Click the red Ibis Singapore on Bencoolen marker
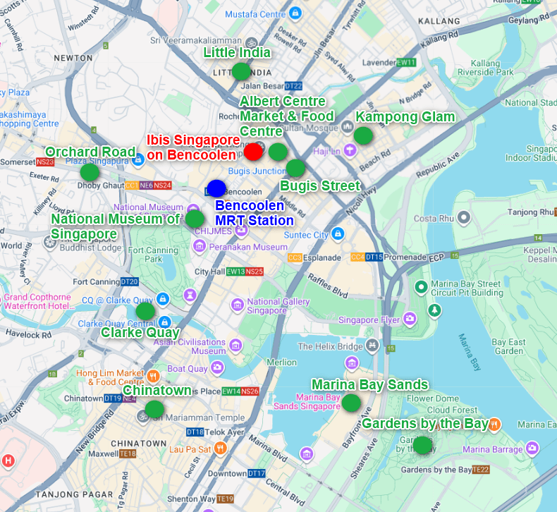557x512 pixels. click(254, 151)
